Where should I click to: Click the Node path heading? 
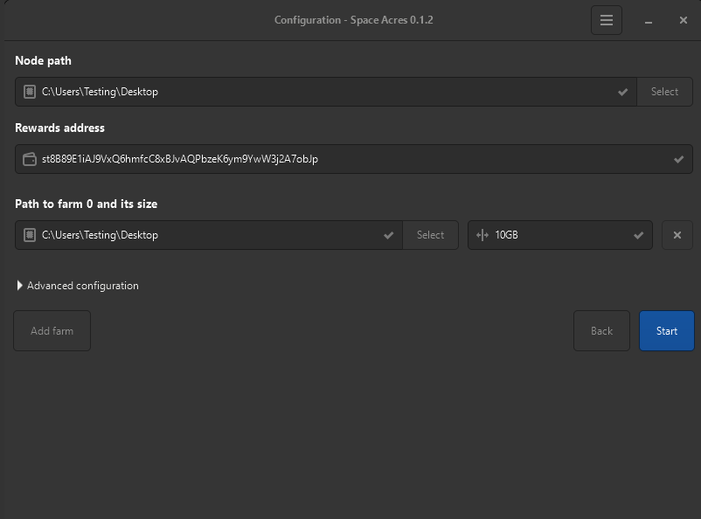click(x=44, y=61)
